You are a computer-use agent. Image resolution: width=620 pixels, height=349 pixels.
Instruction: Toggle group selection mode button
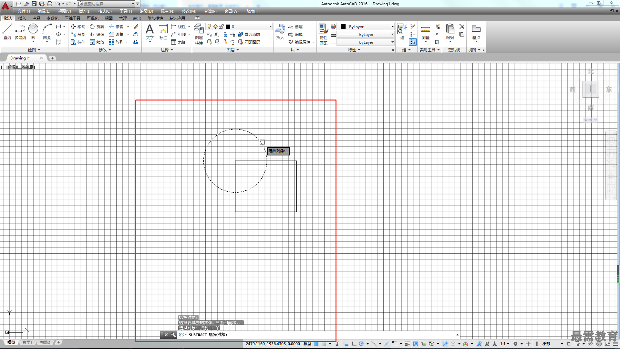[413, 42]
